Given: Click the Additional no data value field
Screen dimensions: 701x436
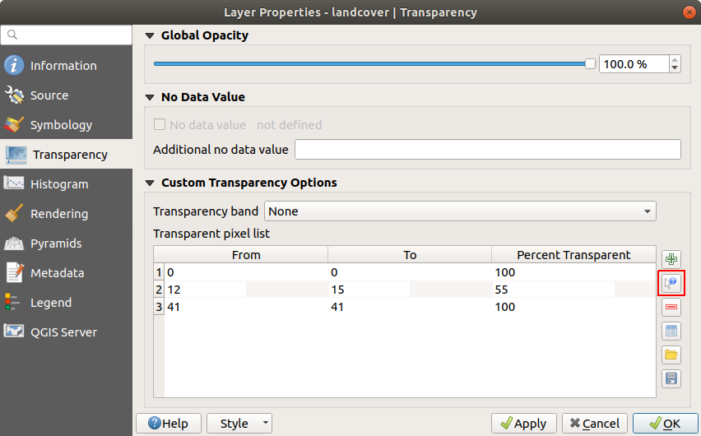Looking at the screenshot, I should pos(487,150).
